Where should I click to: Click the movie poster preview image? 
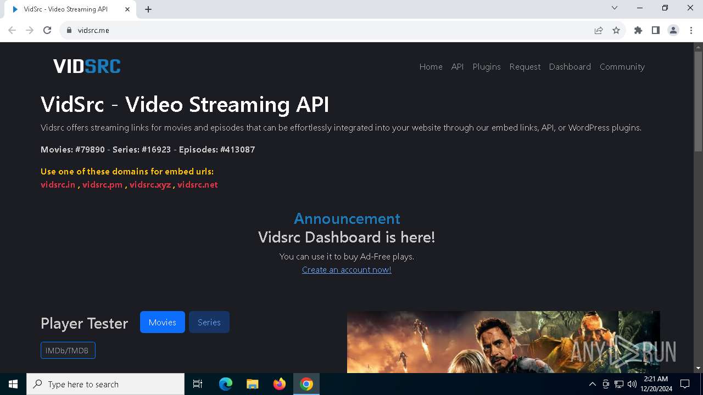(x=503, y=342)
